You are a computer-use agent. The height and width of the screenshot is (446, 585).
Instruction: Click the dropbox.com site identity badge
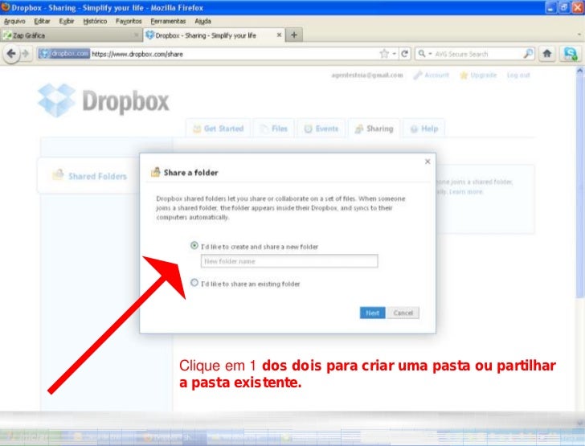click(64, 54)
